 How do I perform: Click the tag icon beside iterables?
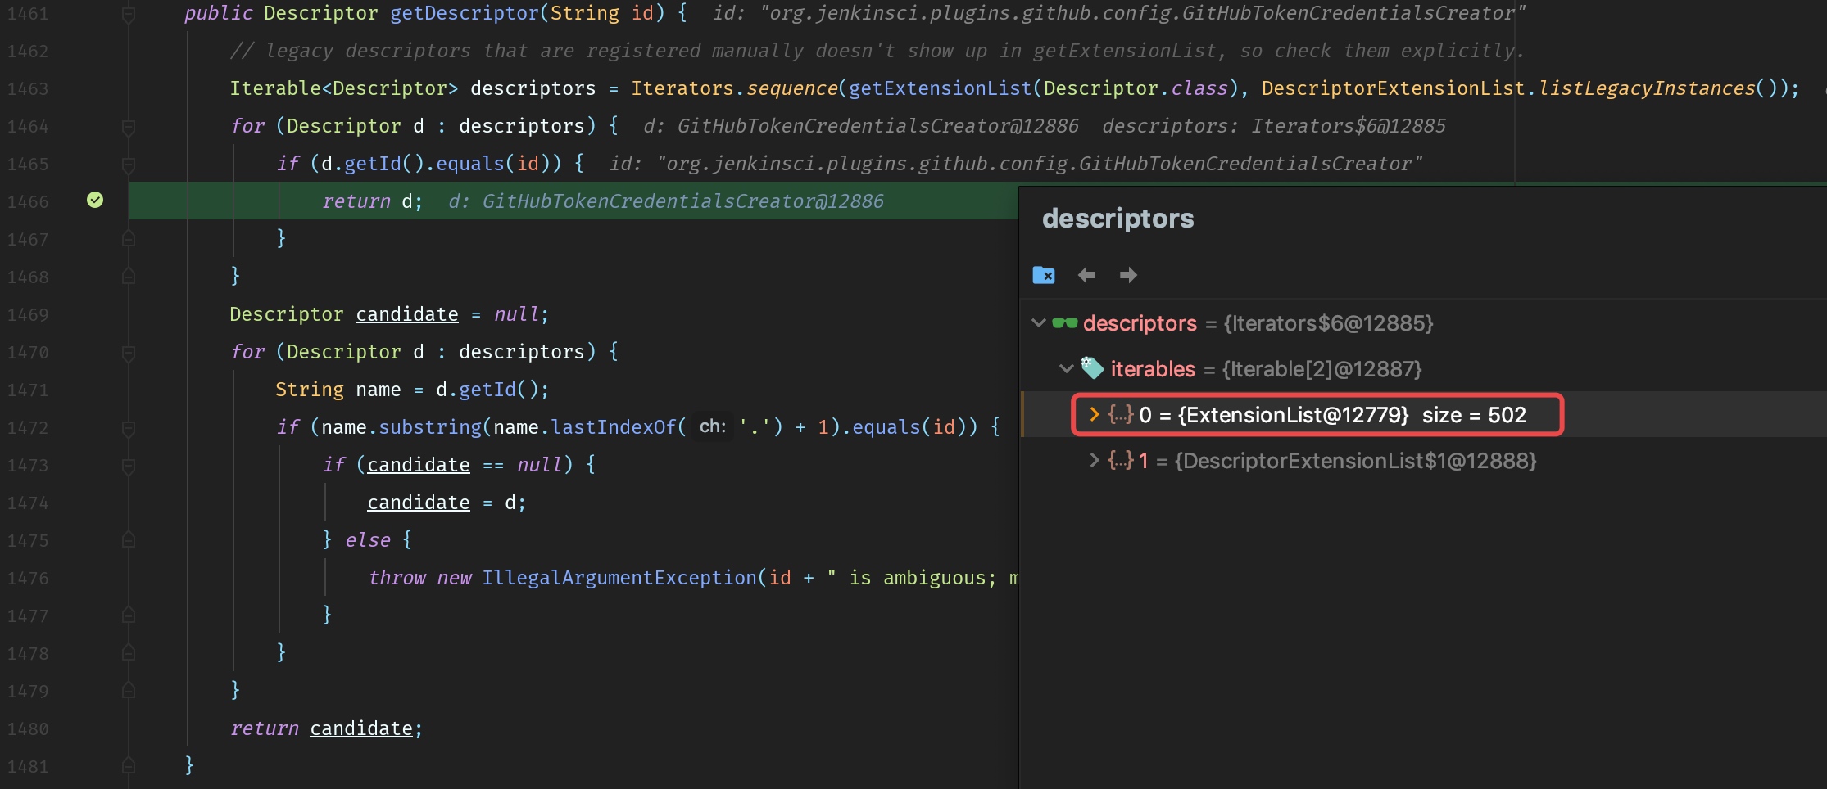1092,368
